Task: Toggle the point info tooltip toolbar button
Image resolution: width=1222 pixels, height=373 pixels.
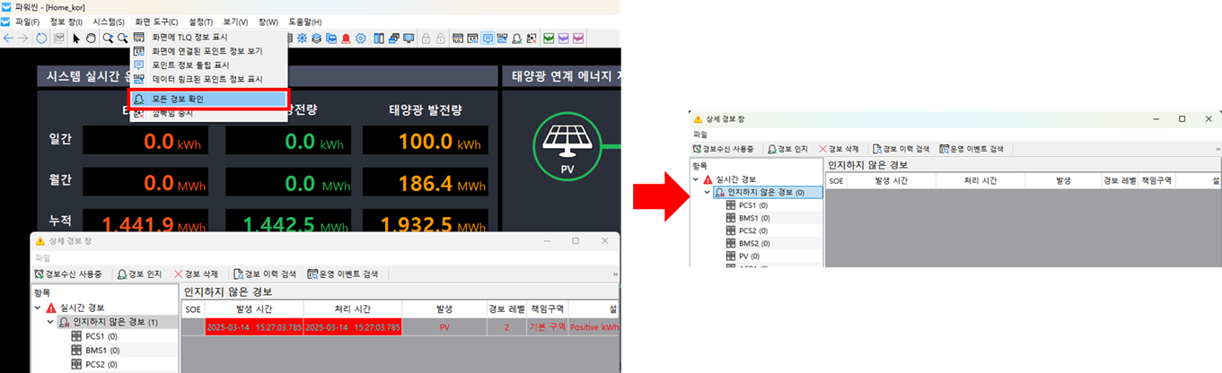Action: (x=488, y=39)
